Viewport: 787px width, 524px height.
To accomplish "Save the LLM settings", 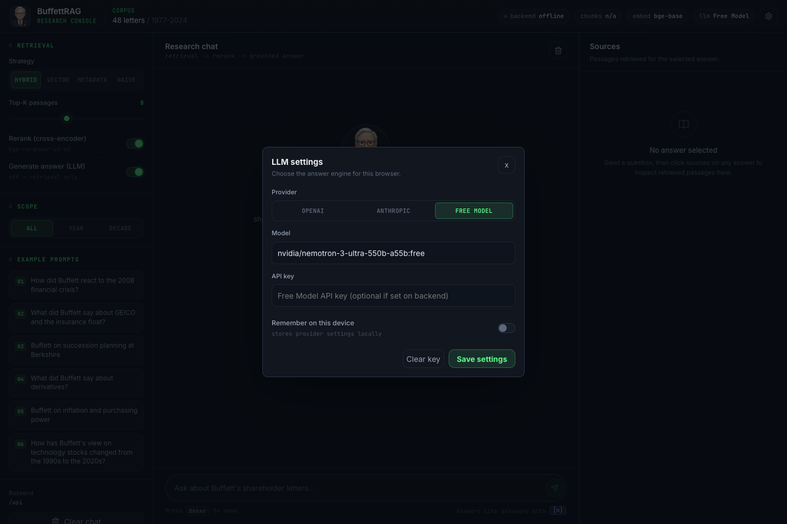I will (482, 359).
